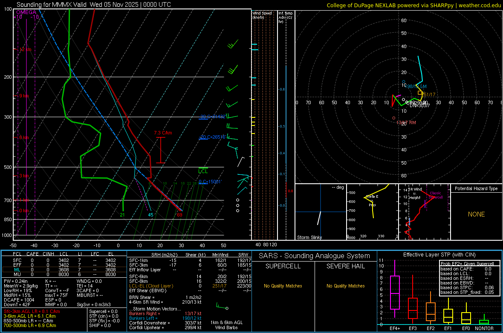The image size is (503, 333).
Task: Click the Theta-E v. Pres inset label
Action: [372, 200]
